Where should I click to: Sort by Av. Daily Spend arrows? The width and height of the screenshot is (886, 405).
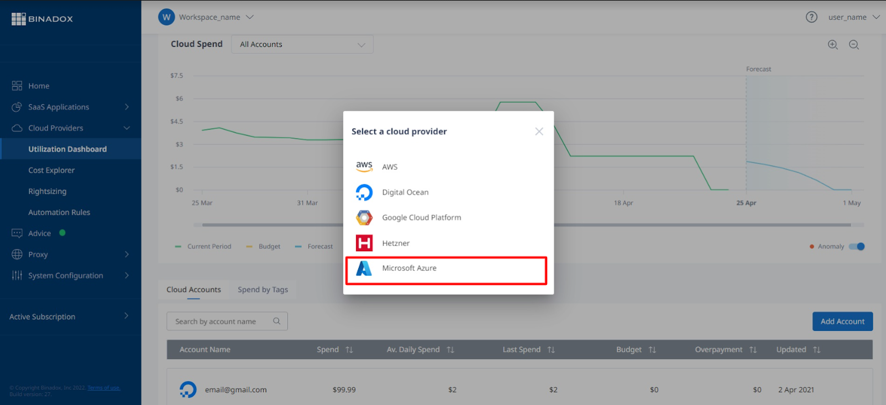450,350
